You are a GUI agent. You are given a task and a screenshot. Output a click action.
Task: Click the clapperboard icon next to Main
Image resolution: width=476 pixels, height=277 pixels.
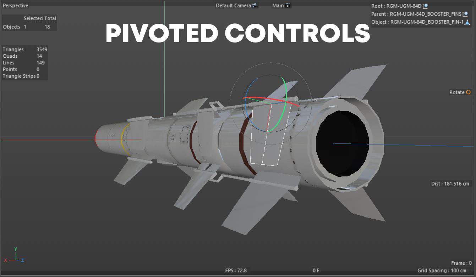point(288,5)
